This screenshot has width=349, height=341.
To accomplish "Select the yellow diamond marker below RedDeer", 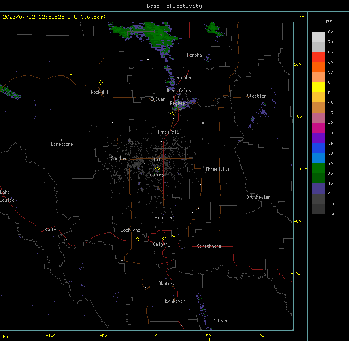I will pos(172,114).
